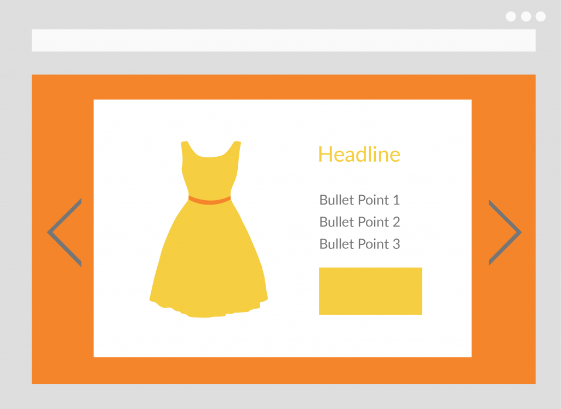Click the Bullet Point 2 text
Viewport: 561px width, 409px height.
[359, 222]
